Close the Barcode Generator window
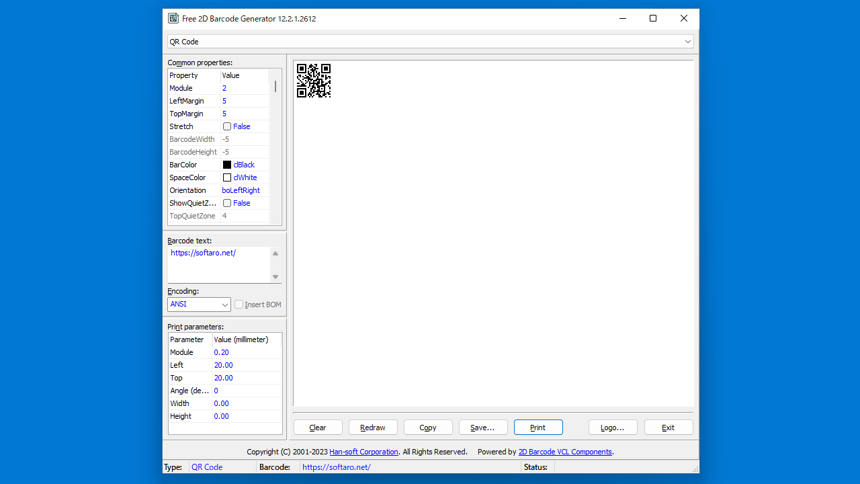This screenshot has width=860, height=484. coord(684,19)
